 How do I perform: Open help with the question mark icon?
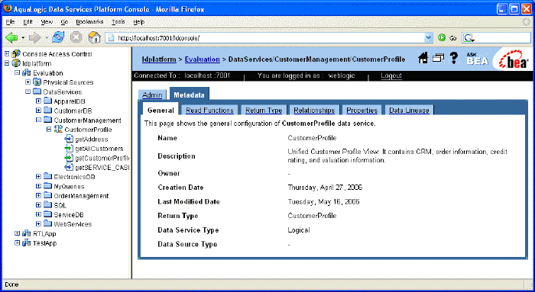tap(453, 58)
